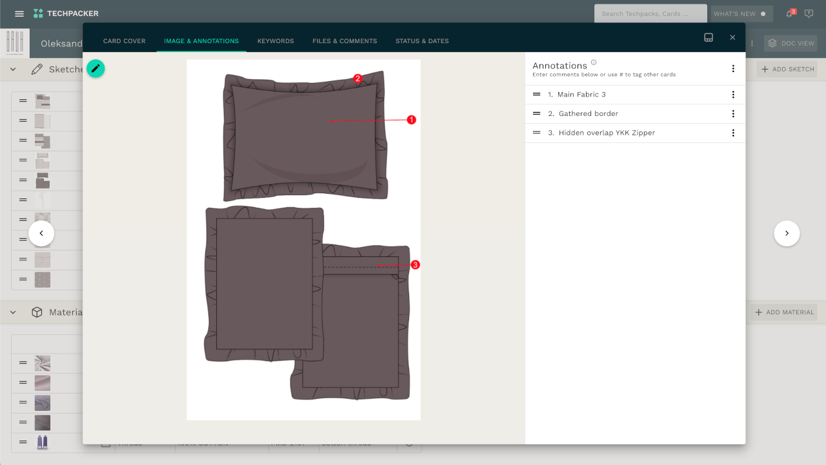
Task: Grab the drag handle of Main Fabric 3
Action: 536,95
